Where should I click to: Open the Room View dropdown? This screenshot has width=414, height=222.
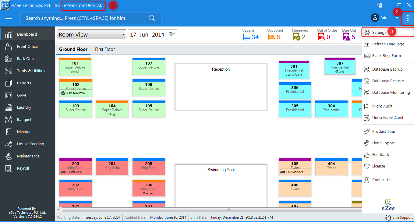point(92,34)
